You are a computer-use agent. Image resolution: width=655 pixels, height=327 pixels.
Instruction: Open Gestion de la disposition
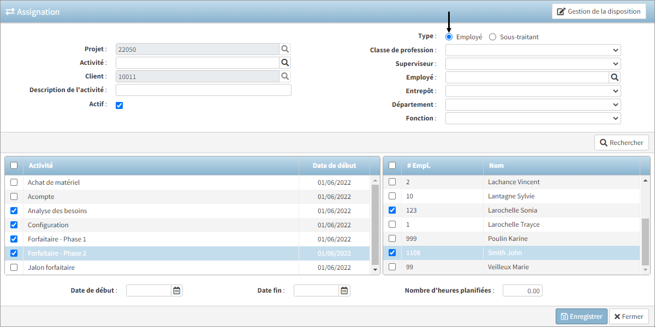click(x=599, y=11)
